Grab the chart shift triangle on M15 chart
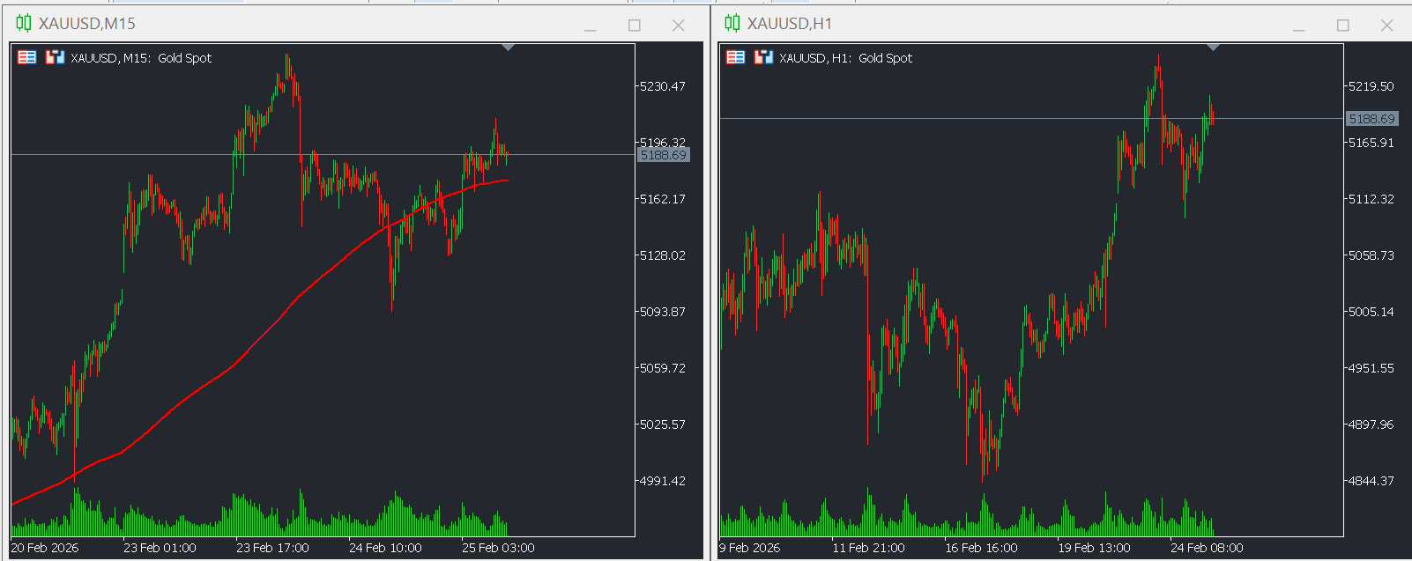This screenshot has height=561, width=1412. [x=509, y=48]
